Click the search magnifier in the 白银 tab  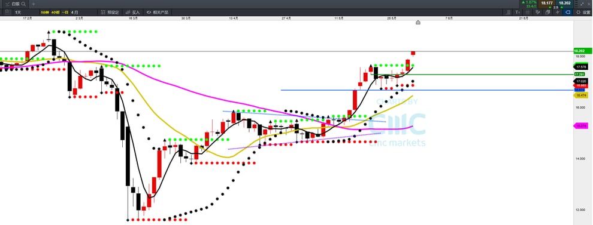[23, 4]
